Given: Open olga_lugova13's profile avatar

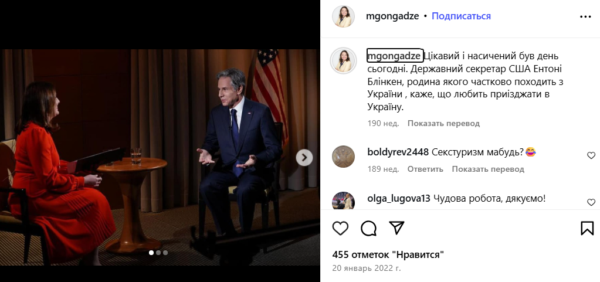Looking at the screenshot, I should [343, 201].
